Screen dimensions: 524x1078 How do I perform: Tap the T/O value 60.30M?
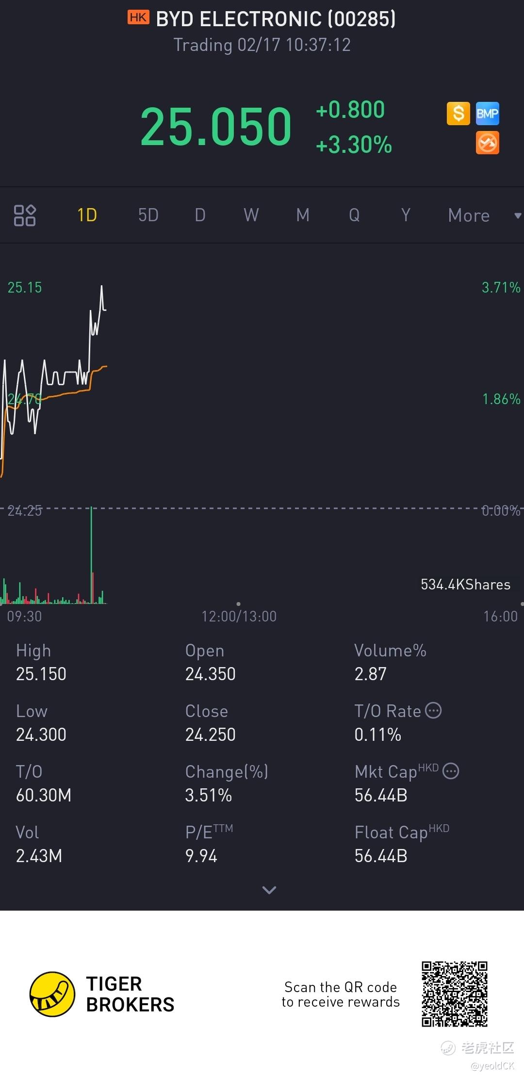point(44,795)
